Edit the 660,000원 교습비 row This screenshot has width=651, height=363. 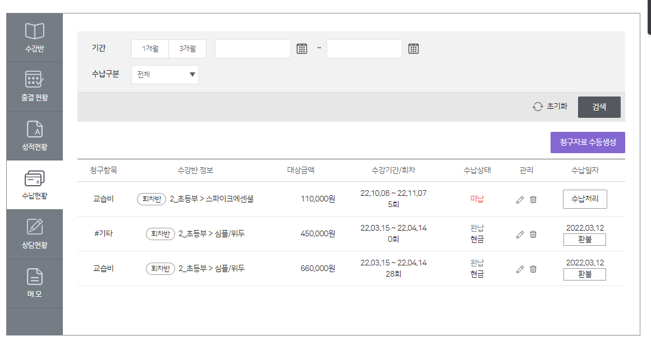[x=520, y=269]
